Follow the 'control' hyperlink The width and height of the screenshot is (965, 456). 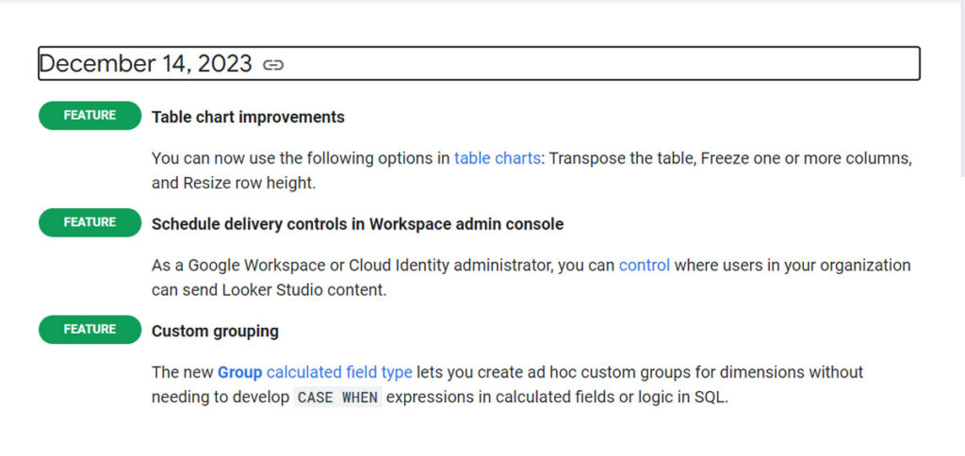click(645, 266)
